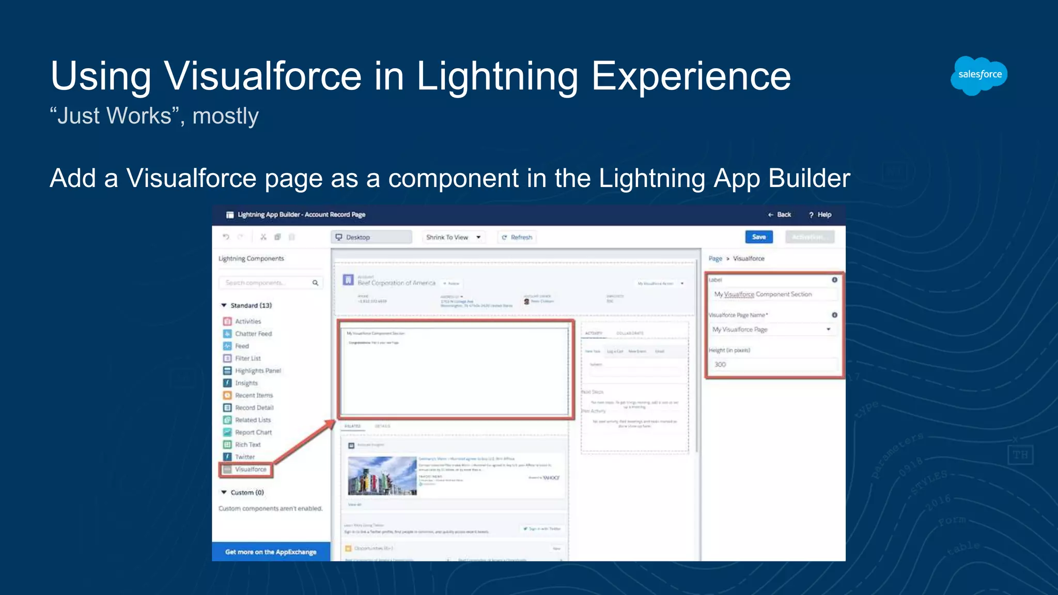Image resolution: width=1058 pixels, height=595 pixels.
Task: Collapse the Standard (13) section
Action: tap(224, 305)
